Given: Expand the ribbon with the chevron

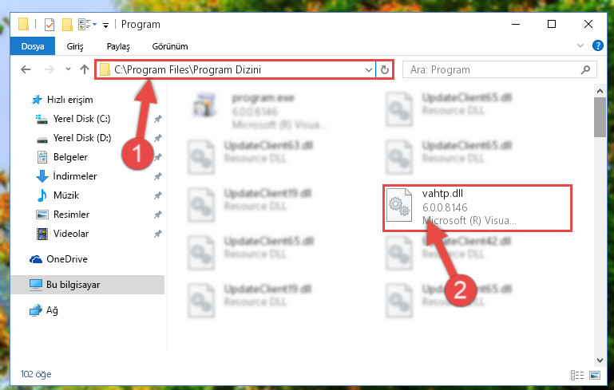Looking at the screenshot, I should pos(580,45).
